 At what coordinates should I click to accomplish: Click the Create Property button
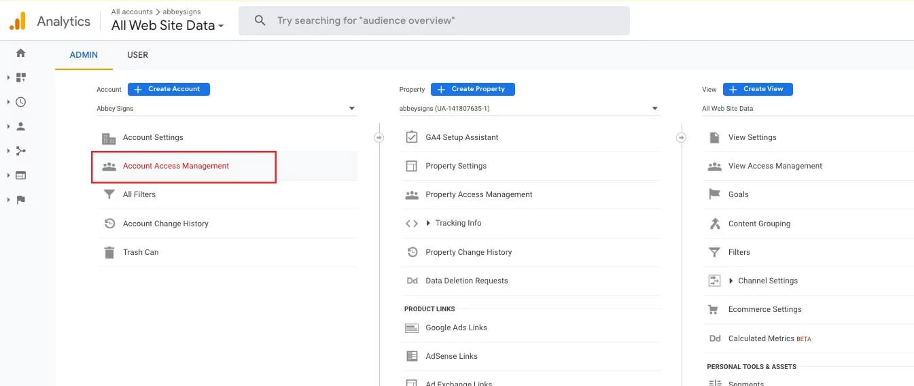[472, 89]
